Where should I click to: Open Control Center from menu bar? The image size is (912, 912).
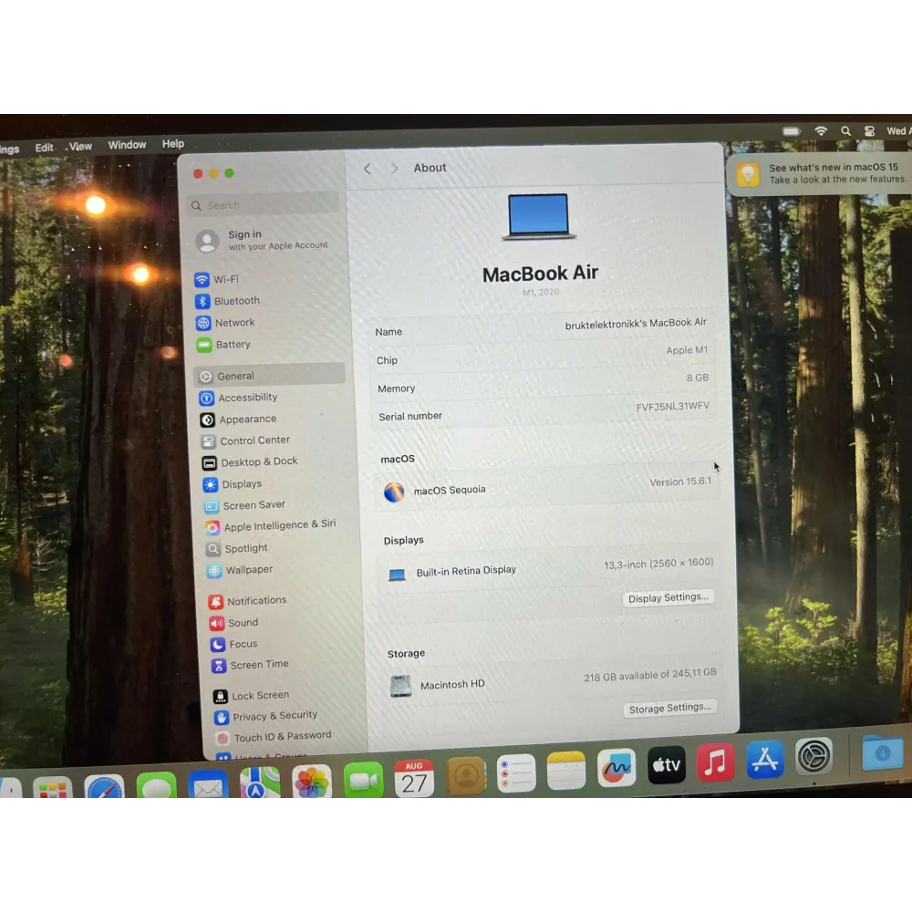[x=869, y=131]
